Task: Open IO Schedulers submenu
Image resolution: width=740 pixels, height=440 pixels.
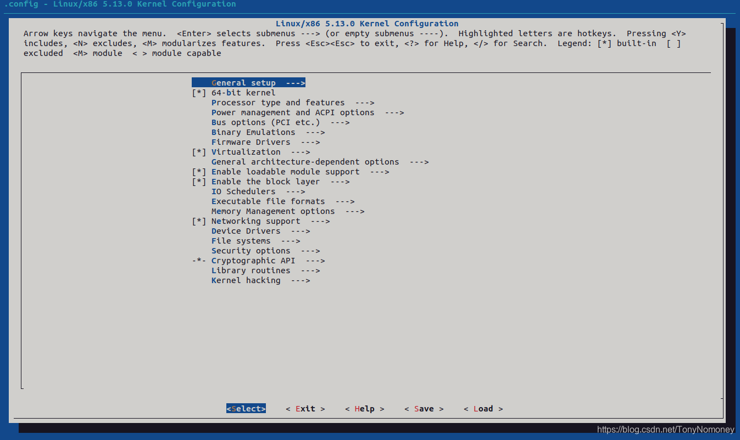Action: (258, 191)
